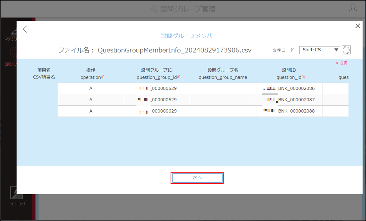Click the operation cell A in the first row

tap(91, 89)
